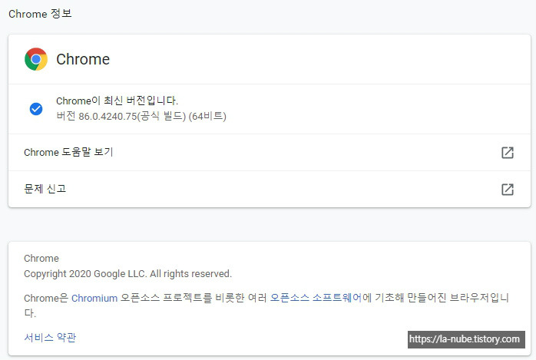Click the (공식 빌드) text in version line

click(161, 117)
